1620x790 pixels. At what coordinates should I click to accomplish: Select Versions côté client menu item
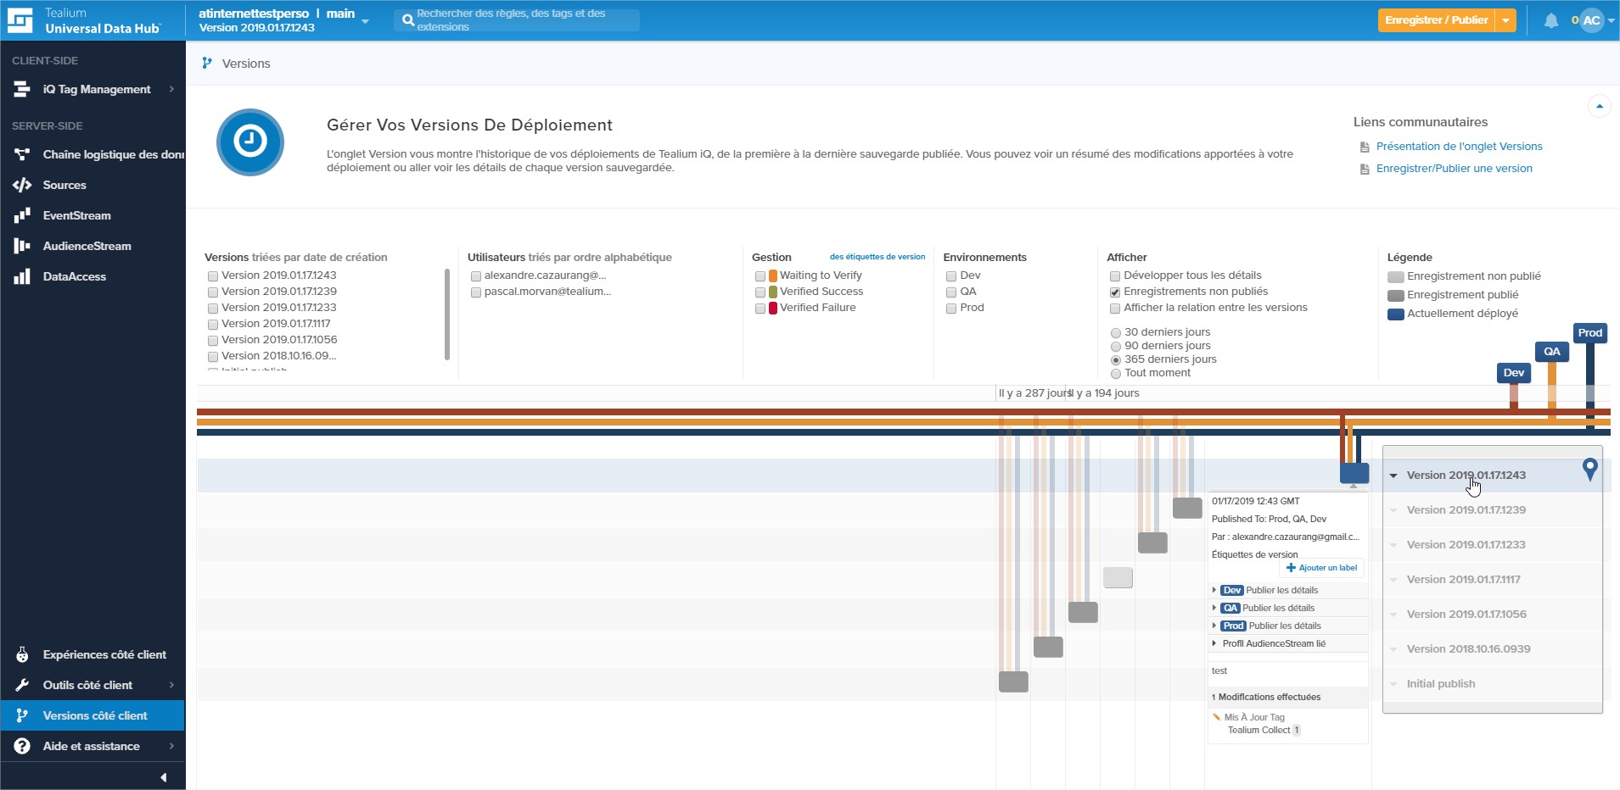[x=95, y=715]
